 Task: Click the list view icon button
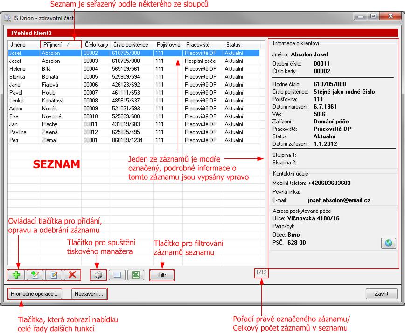(x=117, y=275)
